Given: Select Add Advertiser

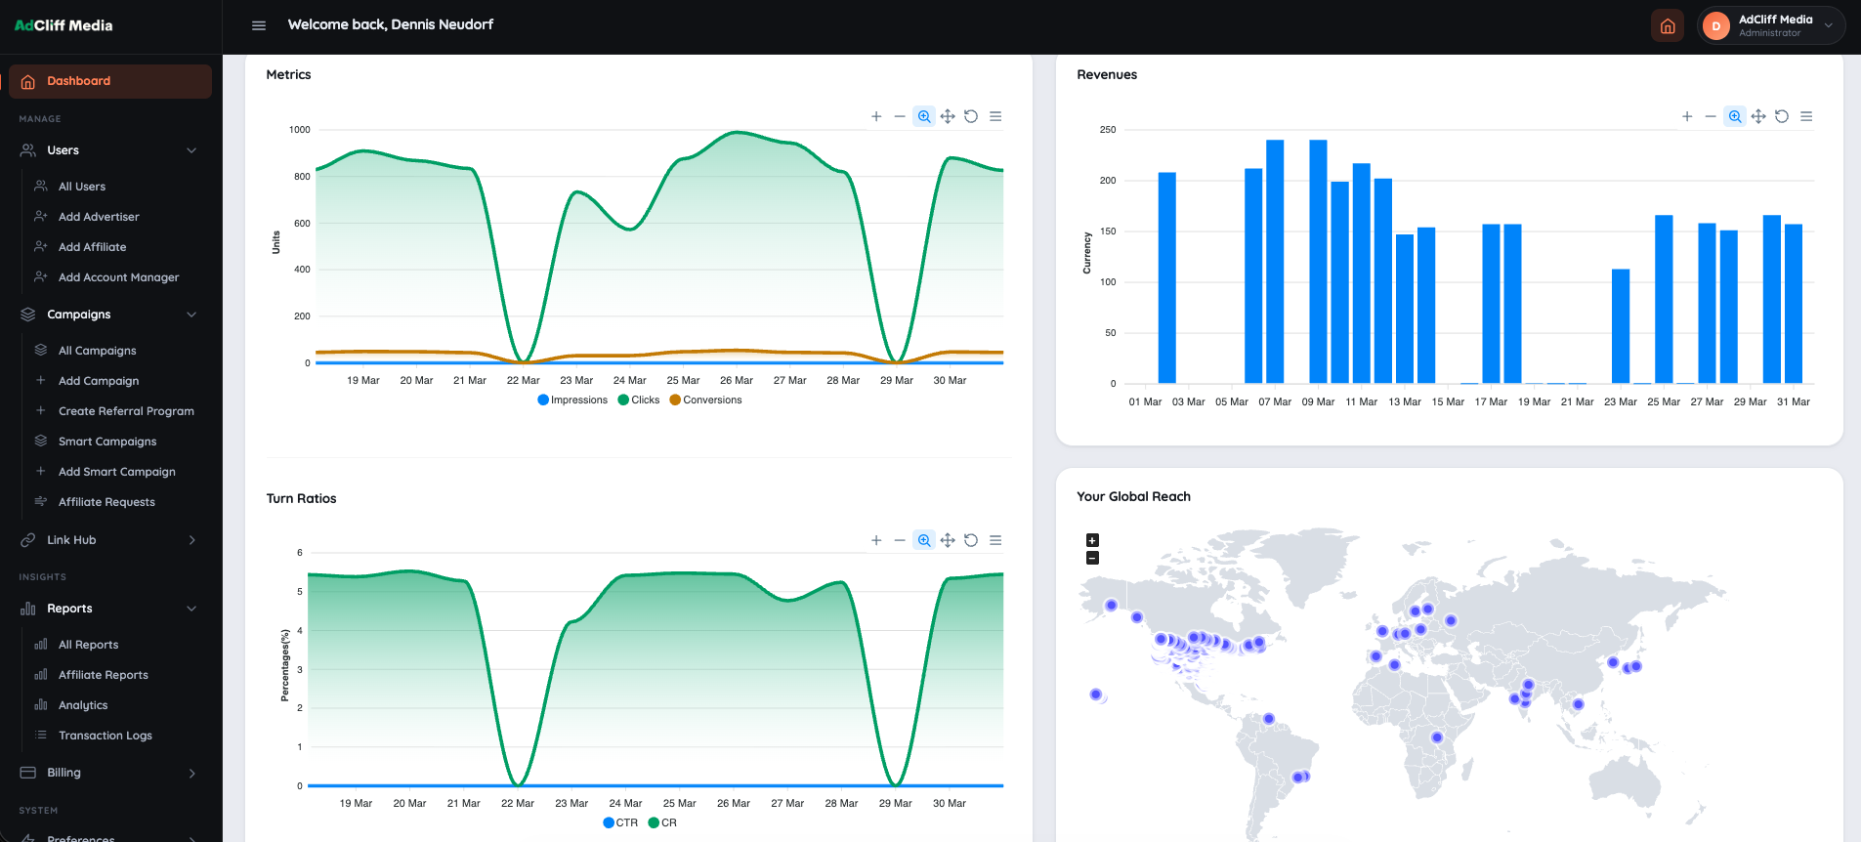Looking at the screenshot, I should tap(99, 217).
